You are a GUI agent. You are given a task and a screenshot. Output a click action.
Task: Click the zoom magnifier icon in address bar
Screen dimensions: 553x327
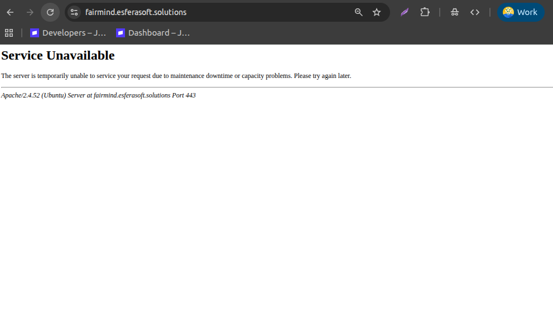[x=359, y=12]
